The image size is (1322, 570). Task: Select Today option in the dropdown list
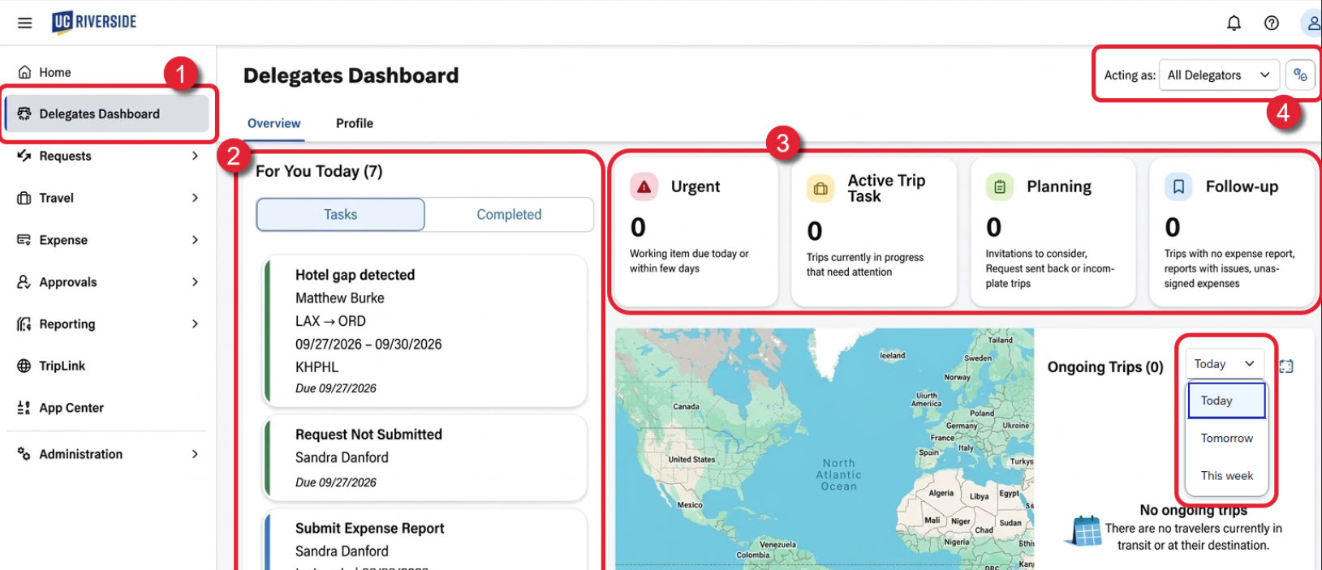pos(1226,401)
